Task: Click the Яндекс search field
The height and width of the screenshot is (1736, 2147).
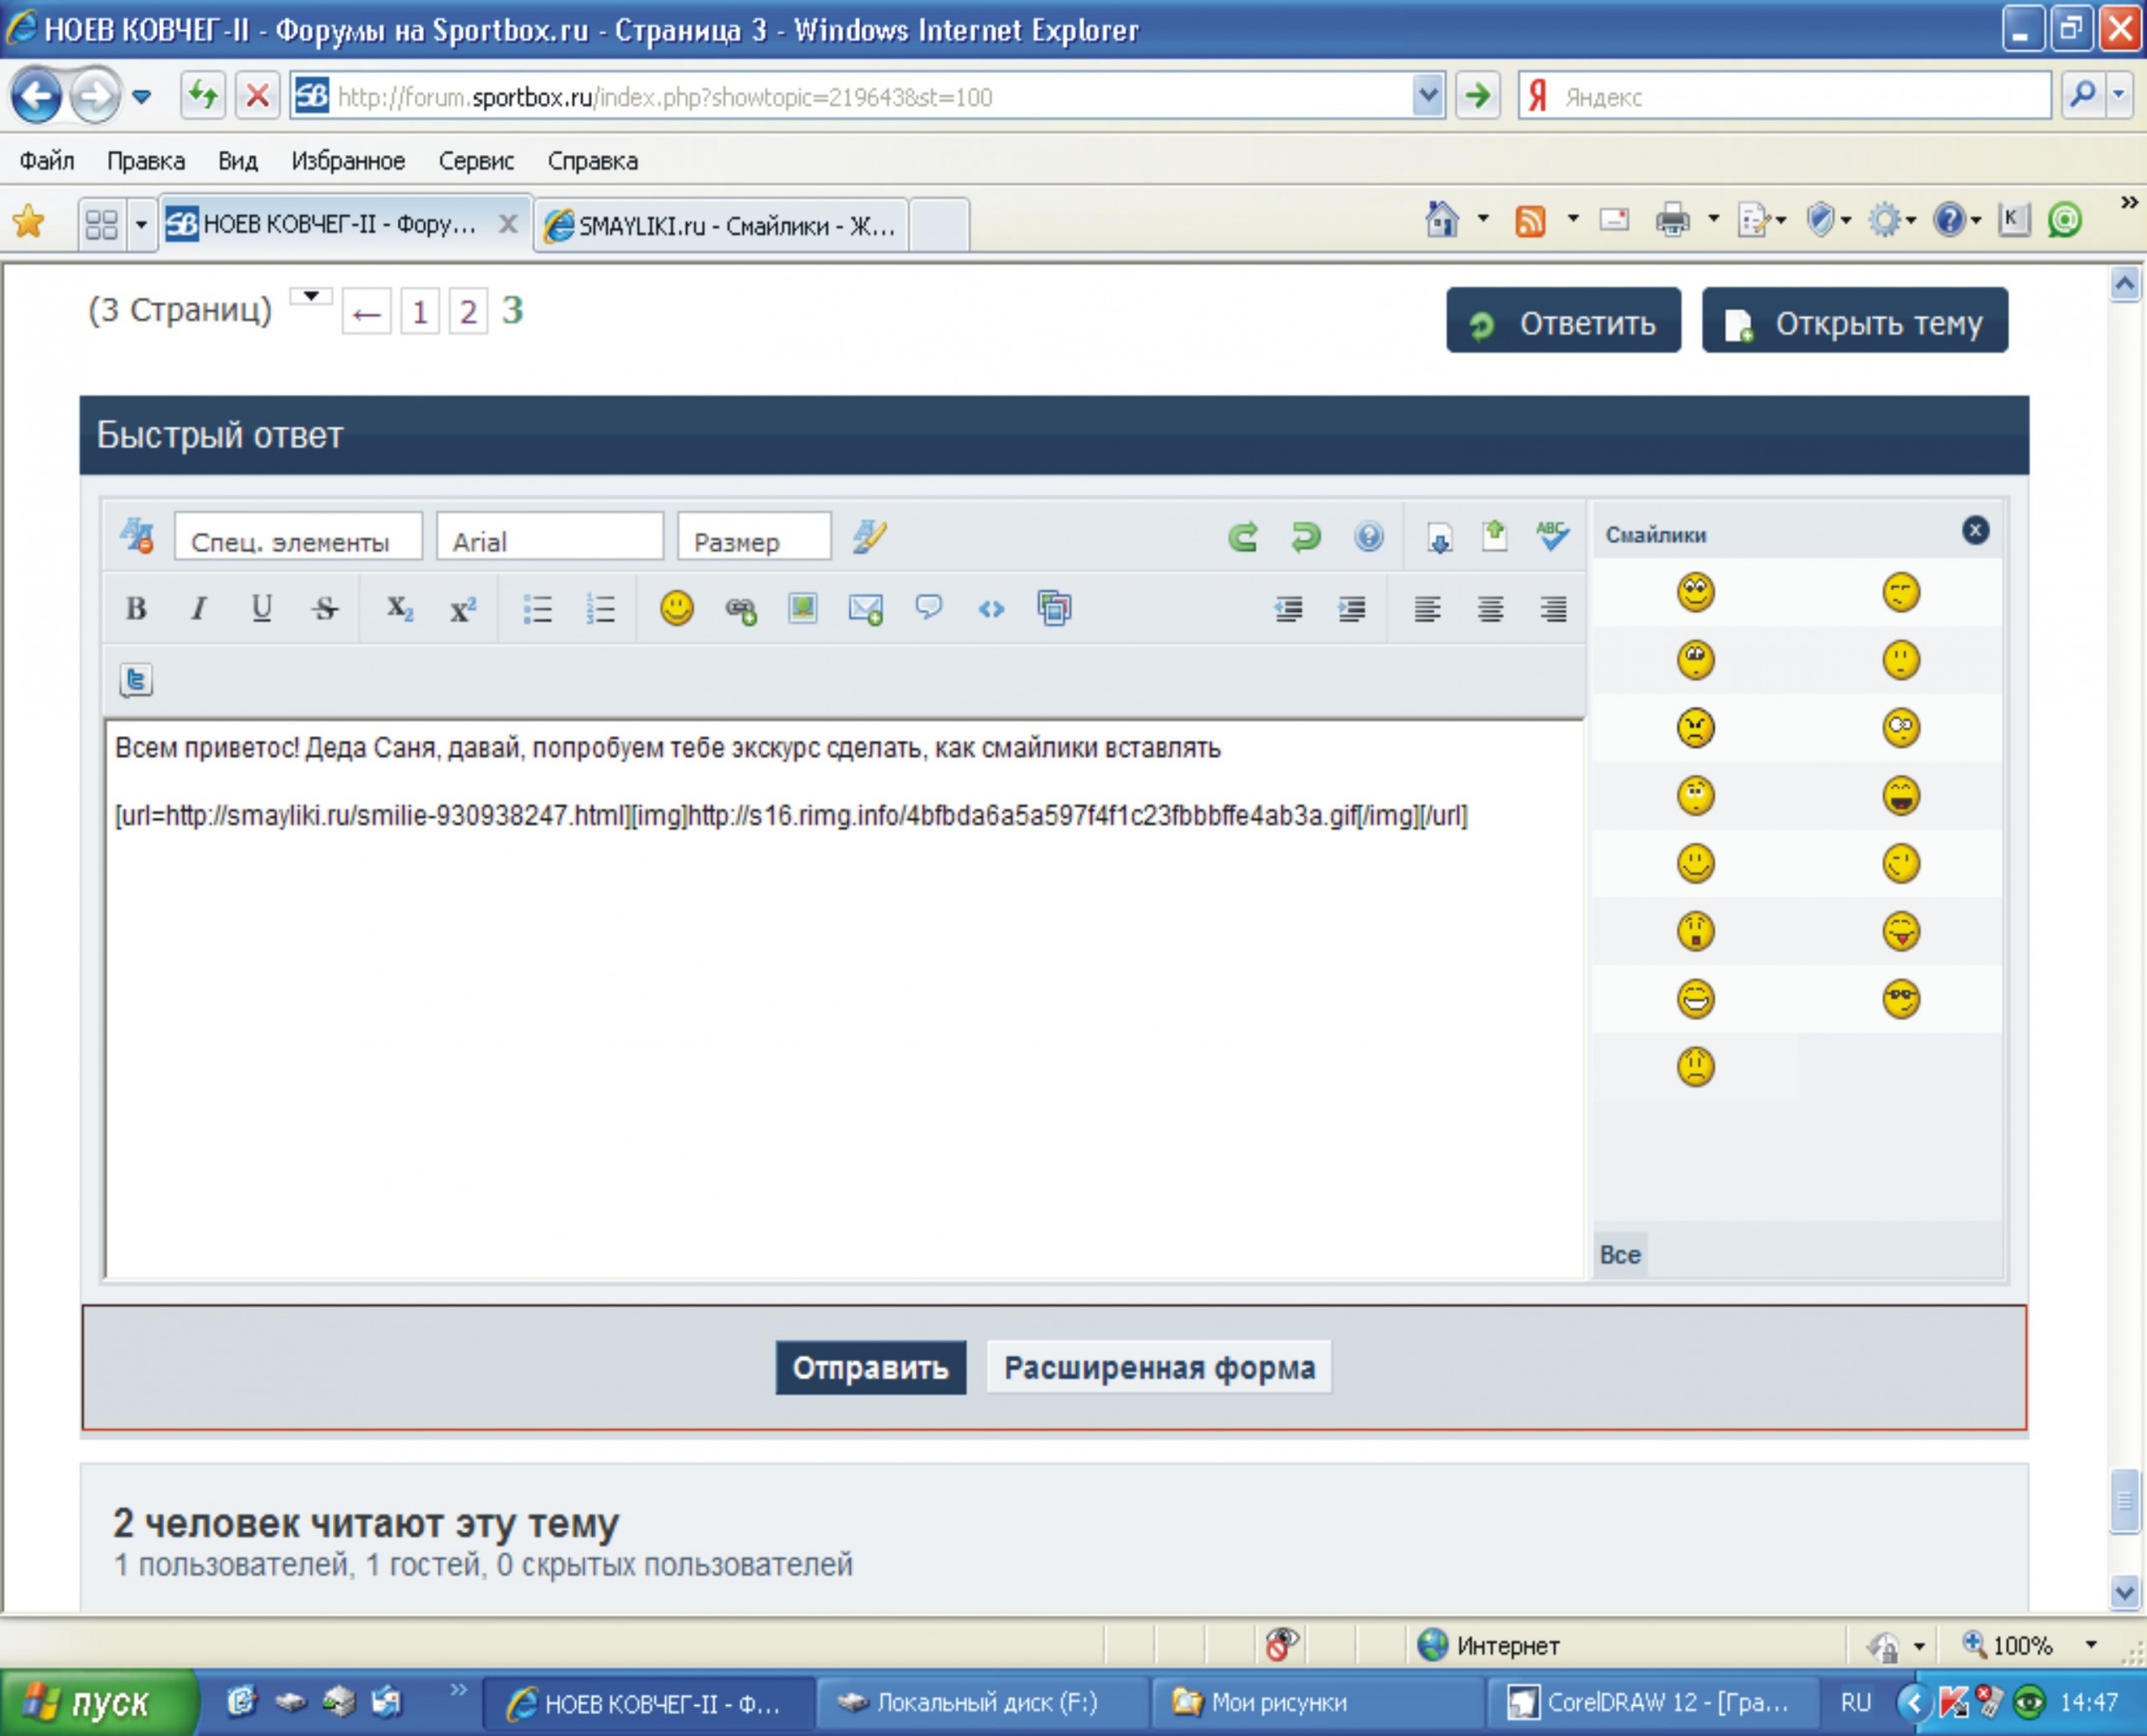Action: pyautogui.click(x=1791, y=97)
